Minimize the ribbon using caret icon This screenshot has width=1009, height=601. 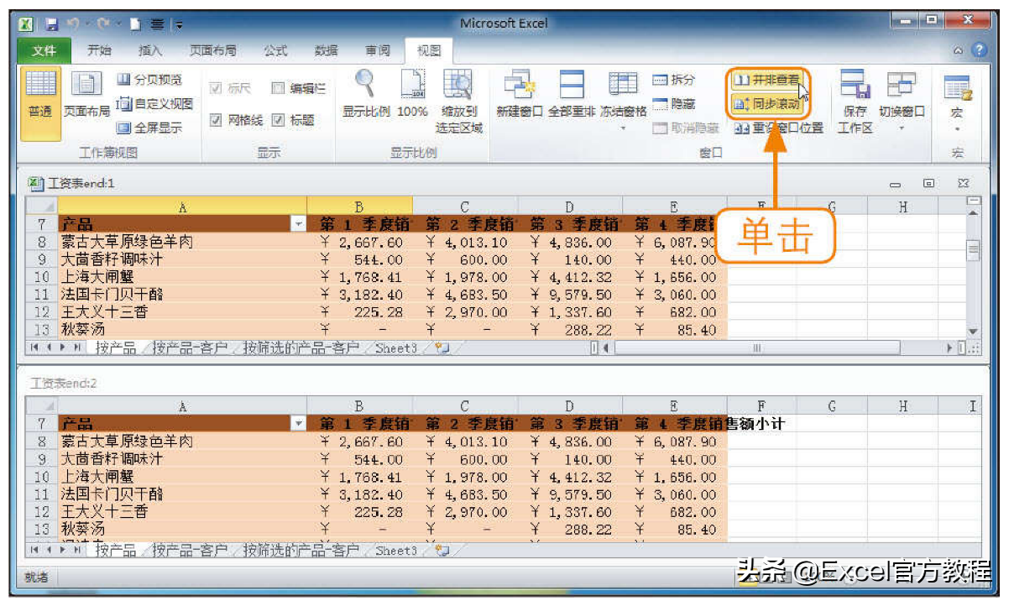pyautogui.click(x=958, y=50)
